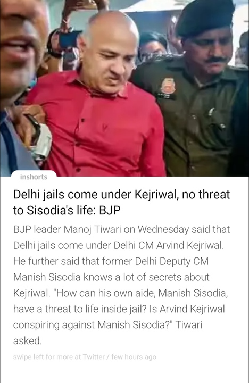The height and width of the screenshot is (383, 249).
Task: Tap the article summary paragraph
Action: [121, 285]
